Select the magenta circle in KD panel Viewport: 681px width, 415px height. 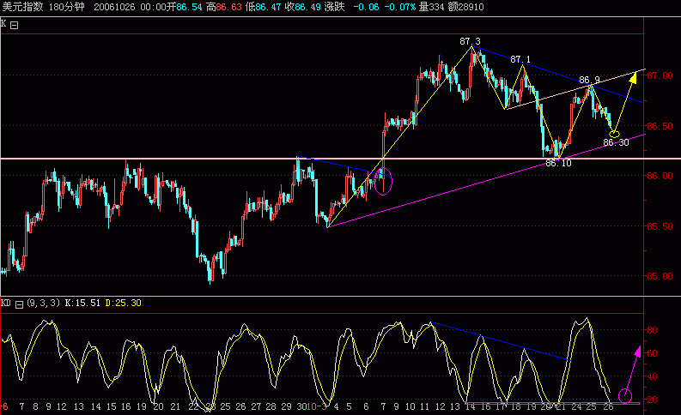625,395
